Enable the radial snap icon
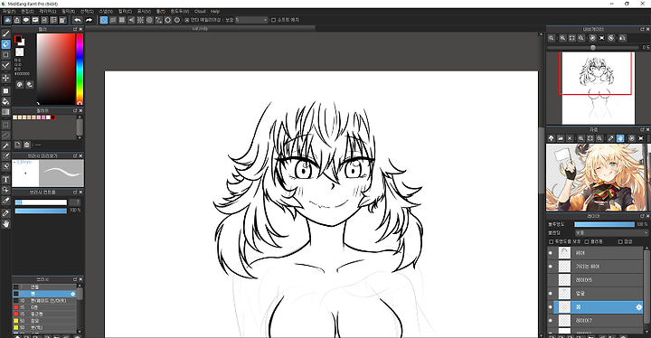Screen dimensions: 651x338 140,20
